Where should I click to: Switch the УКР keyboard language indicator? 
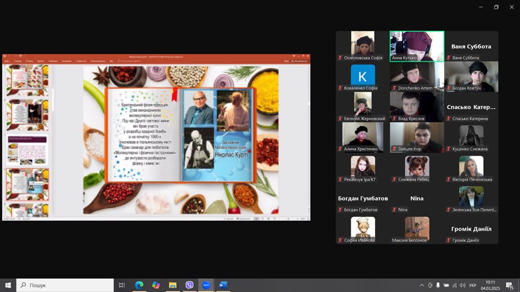tap(472, 285)
